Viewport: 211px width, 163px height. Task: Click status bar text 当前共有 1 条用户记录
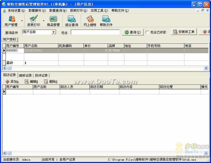click(x=58, y=160)
